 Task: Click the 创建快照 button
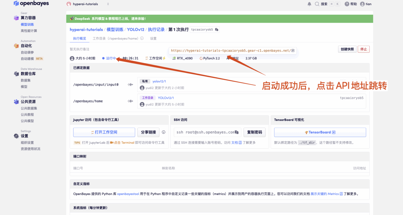[347, 49]
